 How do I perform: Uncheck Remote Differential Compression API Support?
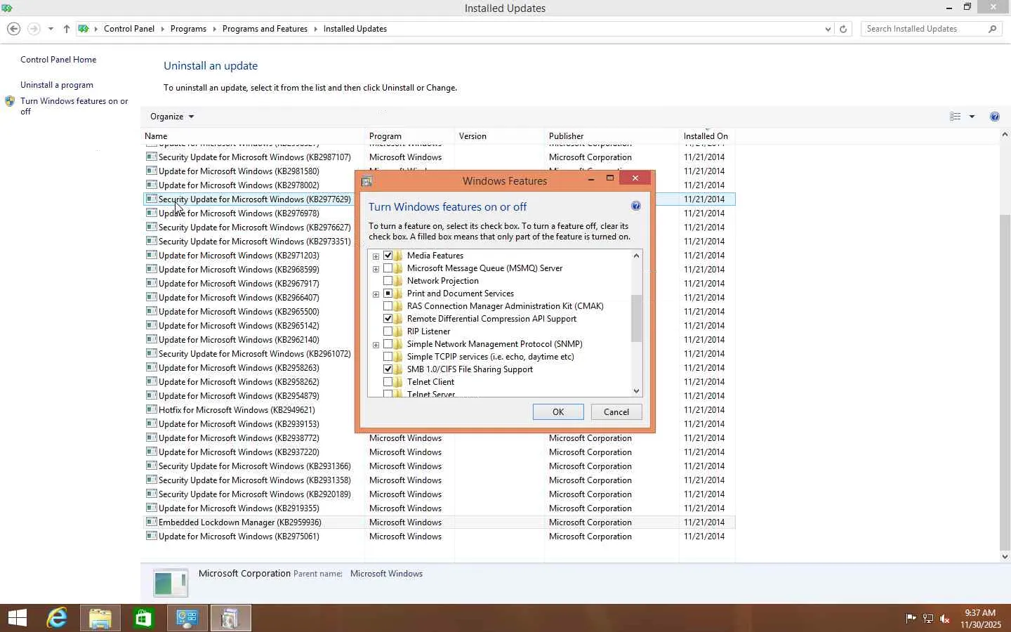pyautogui.click(x=388, y=319)
